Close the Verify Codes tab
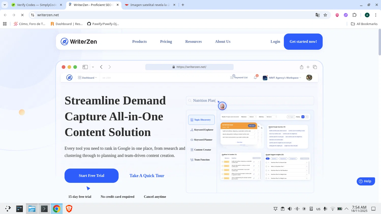 pyautogui.click(x=61, y=5)
